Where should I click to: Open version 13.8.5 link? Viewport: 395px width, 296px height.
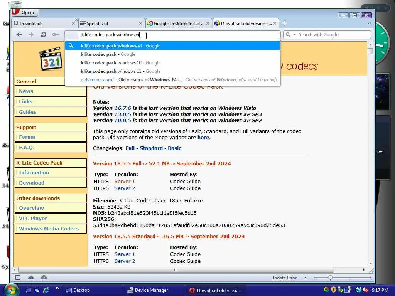click(x=123, y=114)
